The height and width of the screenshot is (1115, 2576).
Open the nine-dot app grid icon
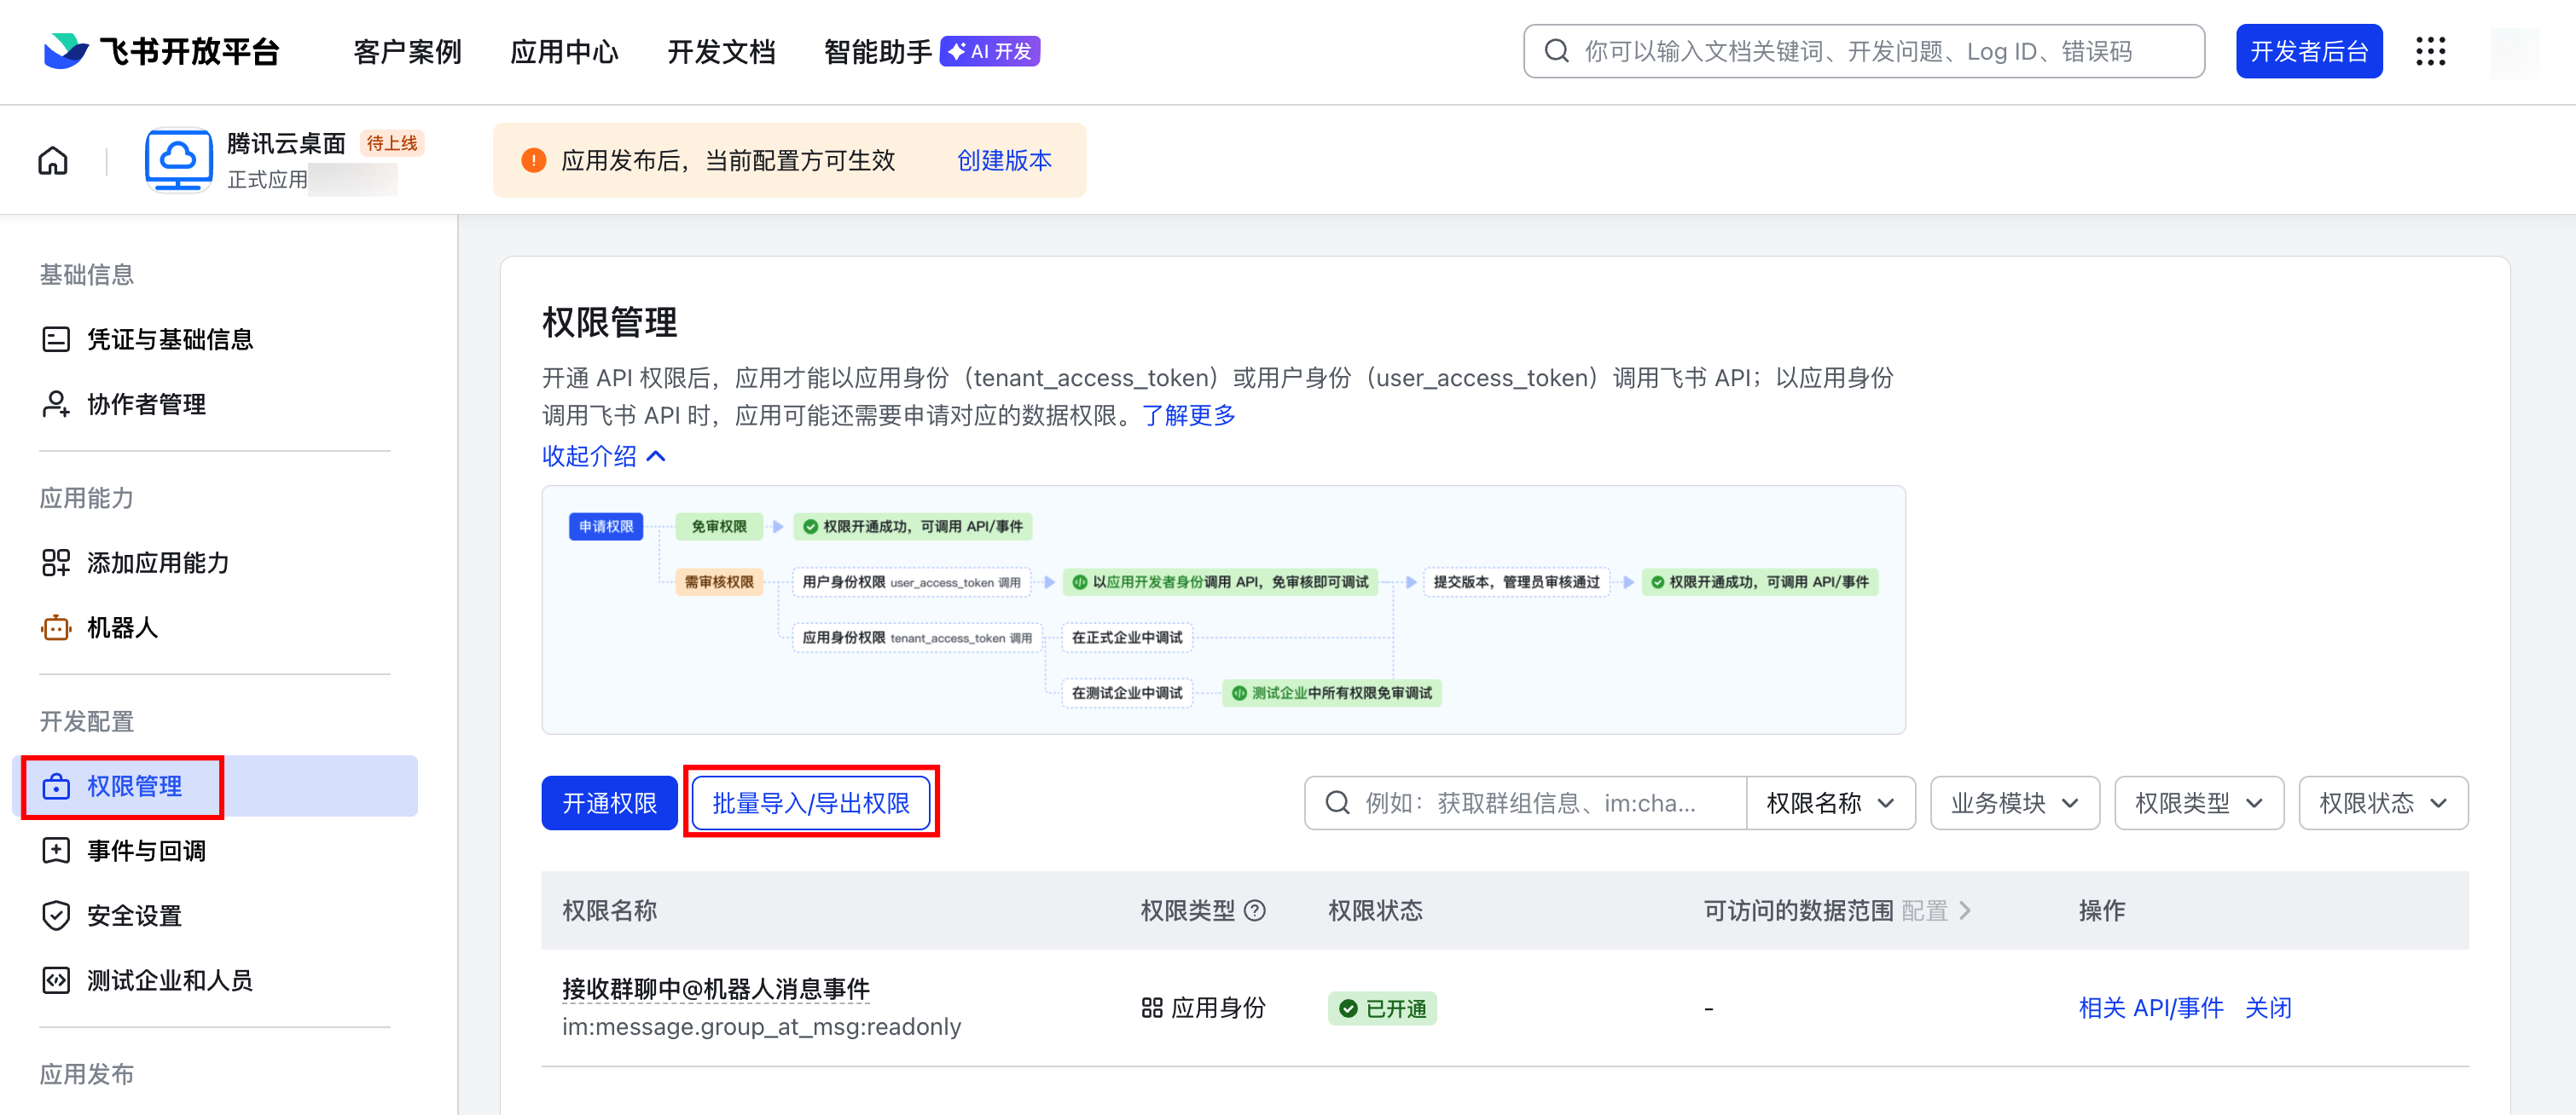point(2430,51)
